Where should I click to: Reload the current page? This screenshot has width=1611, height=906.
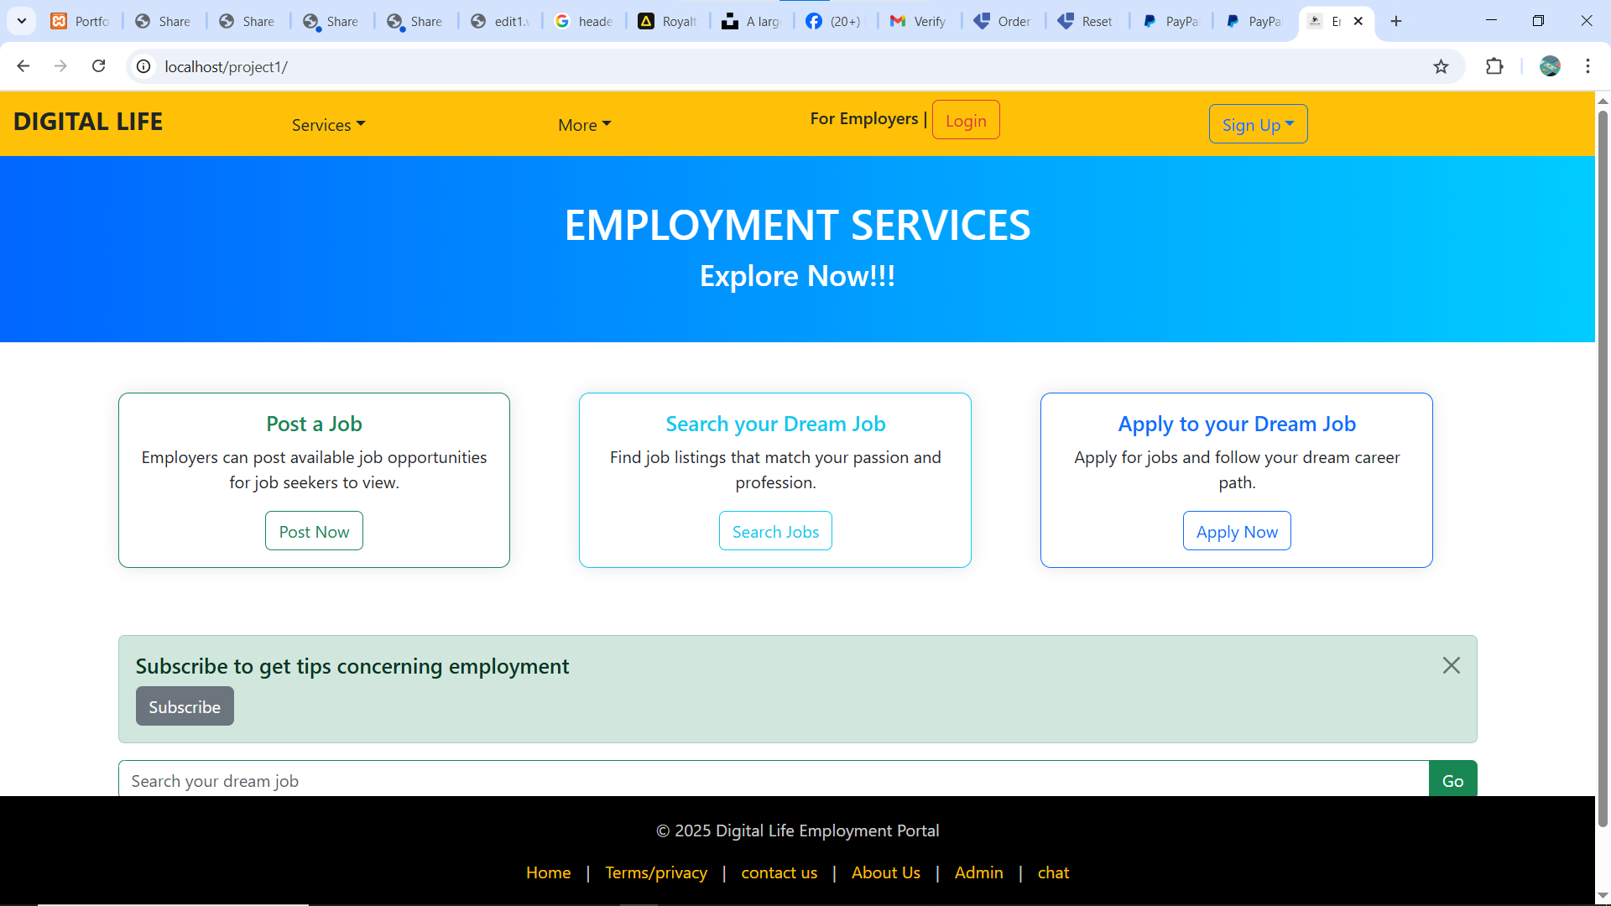click(x=98, y=65)
